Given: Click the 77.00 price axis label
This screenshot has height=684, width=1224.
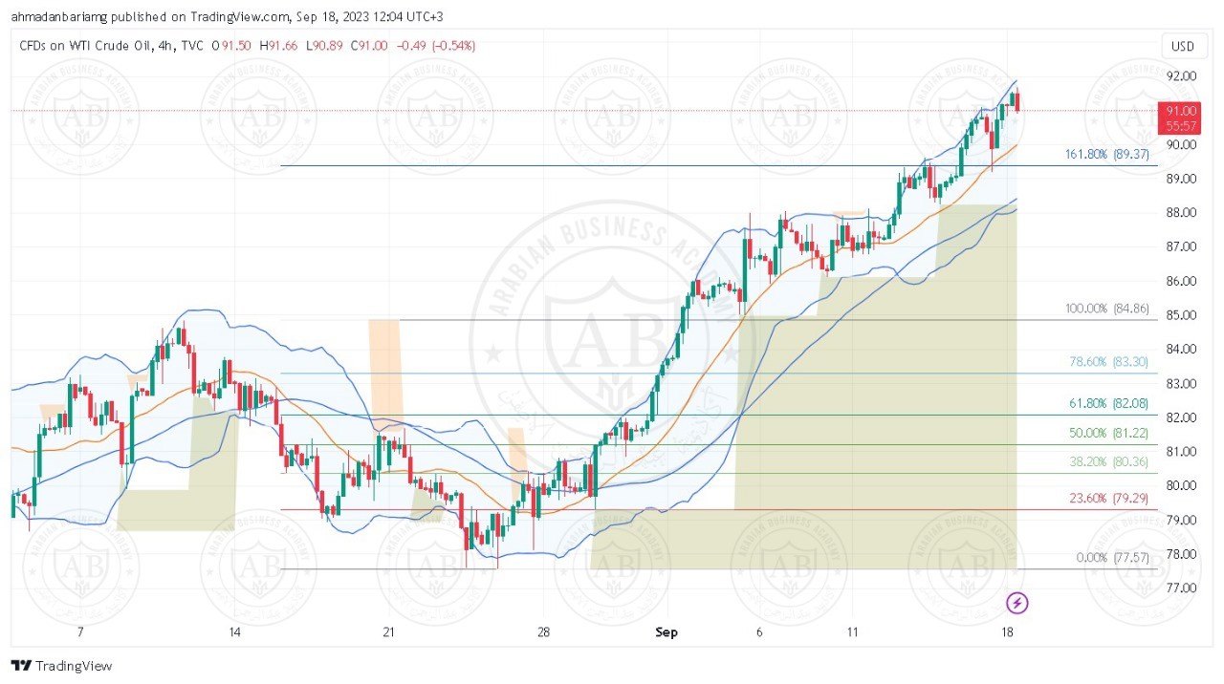Looking at the screenshot, I should pyautogui.click(x=1183, y=588).
